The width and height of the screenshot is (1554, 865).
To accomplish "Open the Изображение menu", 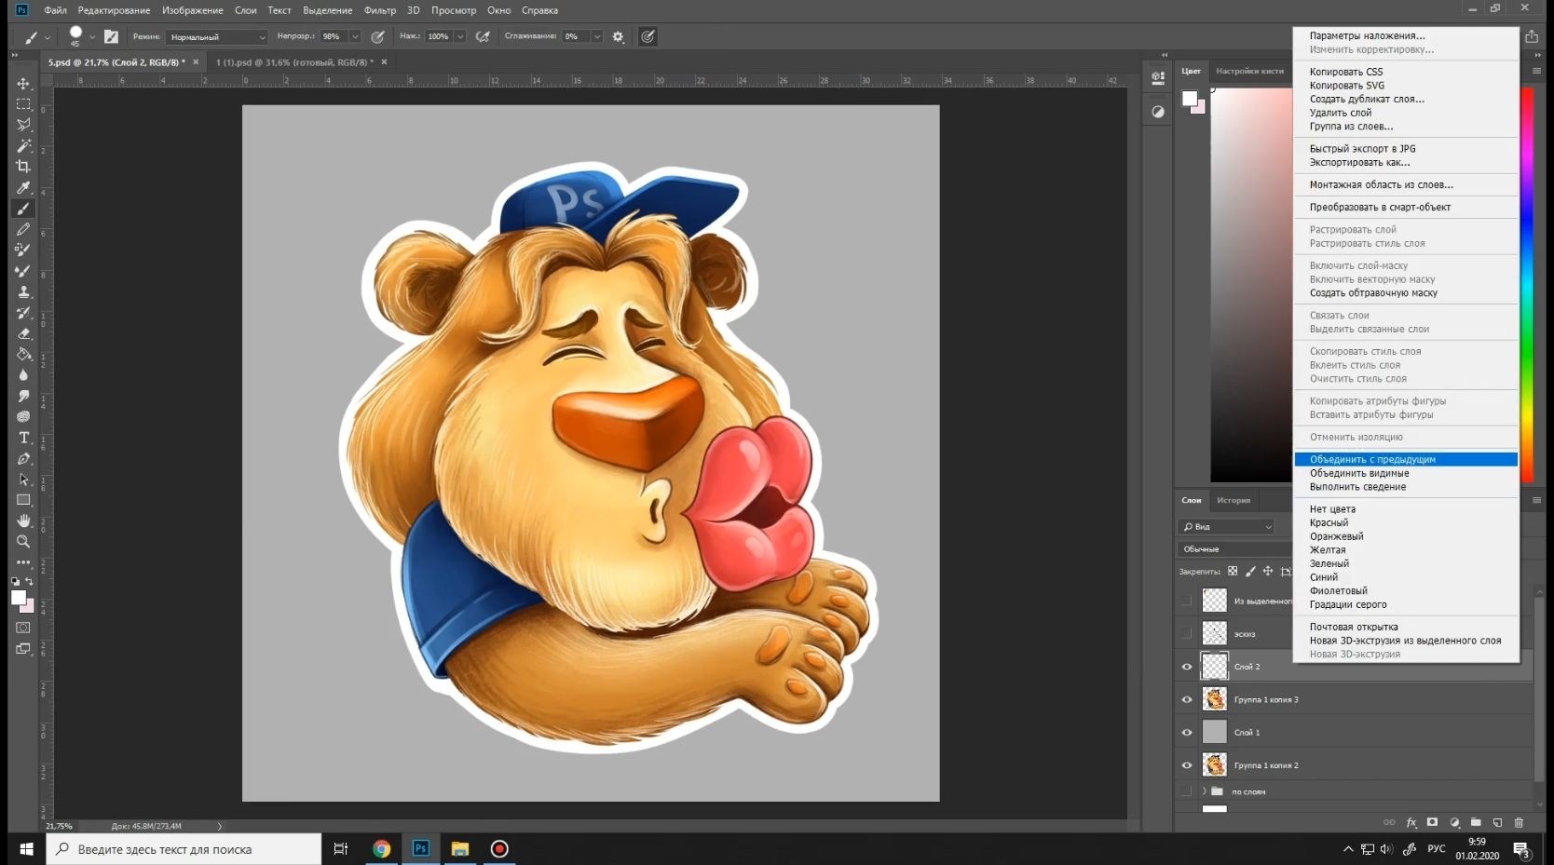I will coord(193,10).
